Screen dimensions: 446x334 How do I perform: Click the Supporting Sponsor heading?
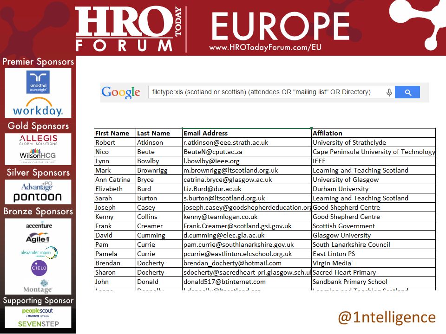[x=38, y=300]
